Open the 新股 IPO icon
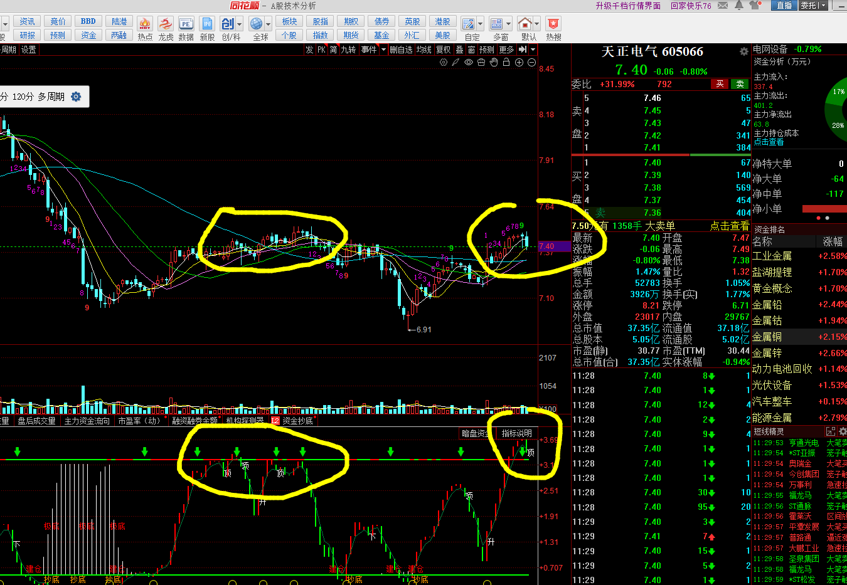Viewport: 847px width, 585px height. click(207, 24)
